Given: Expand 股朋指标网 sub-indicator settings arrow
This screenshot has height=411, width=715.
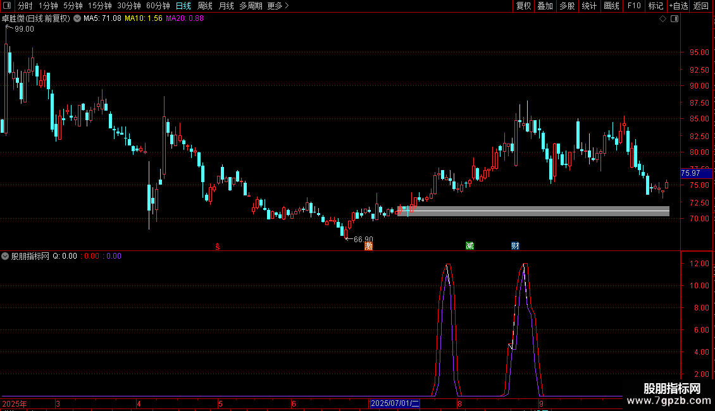Looking at the screenshot, I should (5, 256).
